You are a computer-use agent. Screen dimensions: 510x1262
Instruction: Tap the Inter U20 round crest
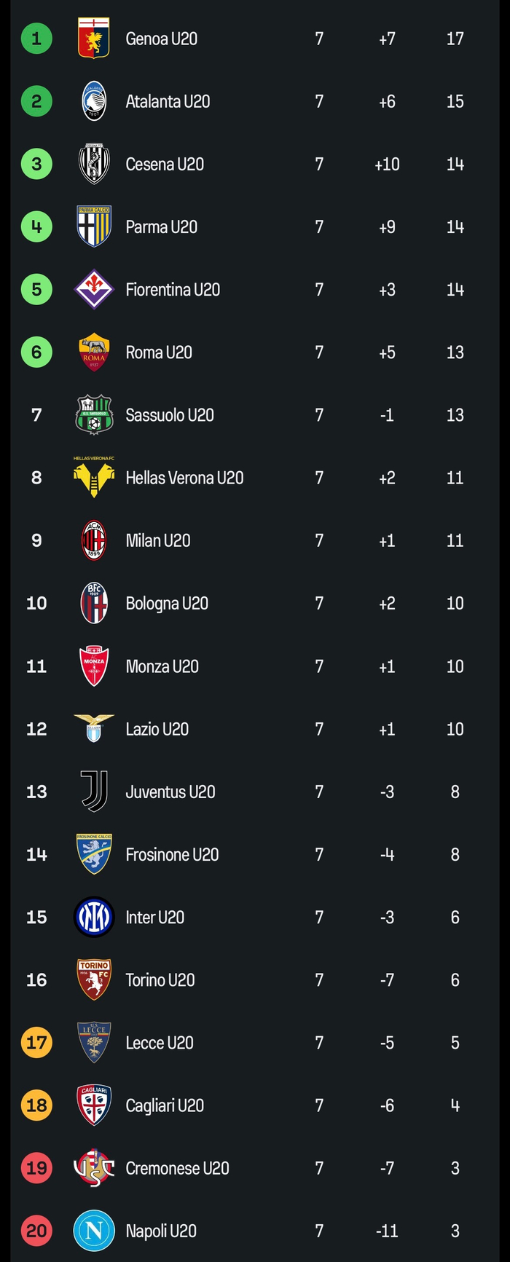[x=94, y=917]
